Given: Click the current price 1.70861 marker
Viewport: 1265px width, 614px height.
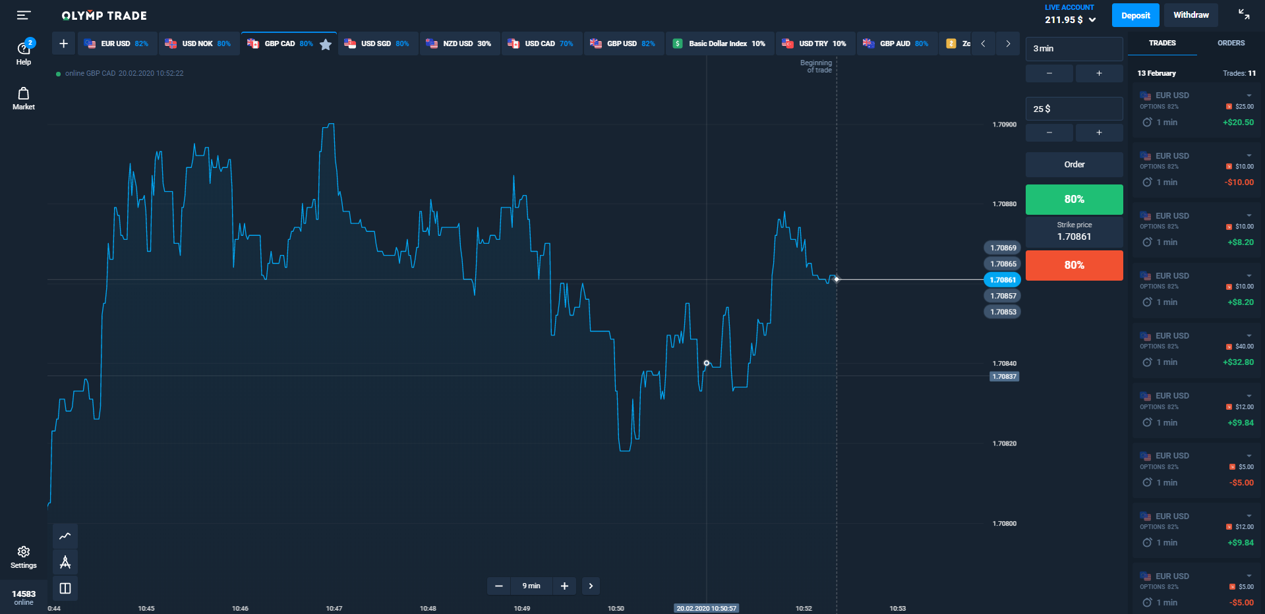Looking at the screenshot, I should 1002,280.
